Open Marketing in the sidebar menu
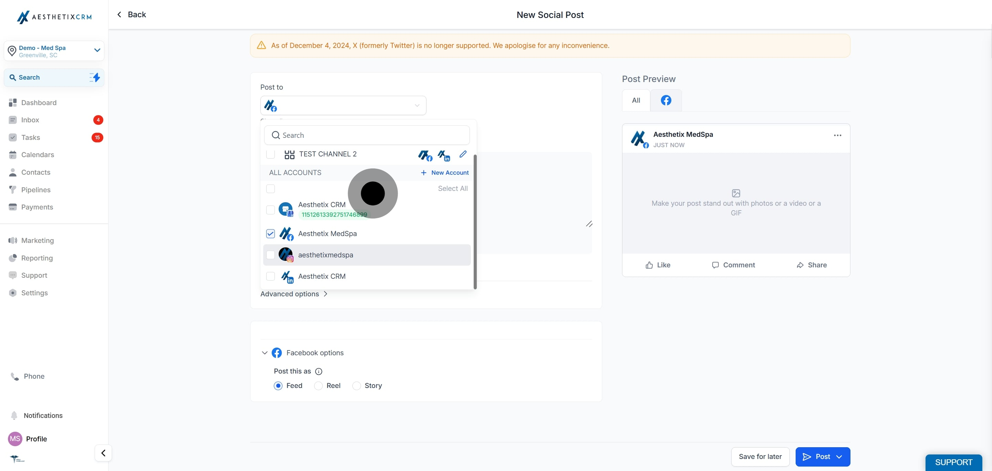The width and height of the screenshot is (992, 471). coord(37,240)
